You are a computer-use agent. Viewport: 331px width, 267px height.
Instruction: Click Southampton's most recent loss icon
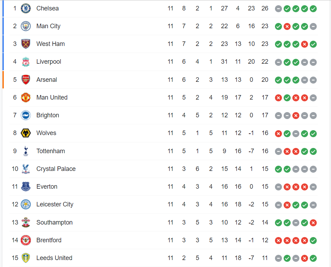click(x=313, y=223)
